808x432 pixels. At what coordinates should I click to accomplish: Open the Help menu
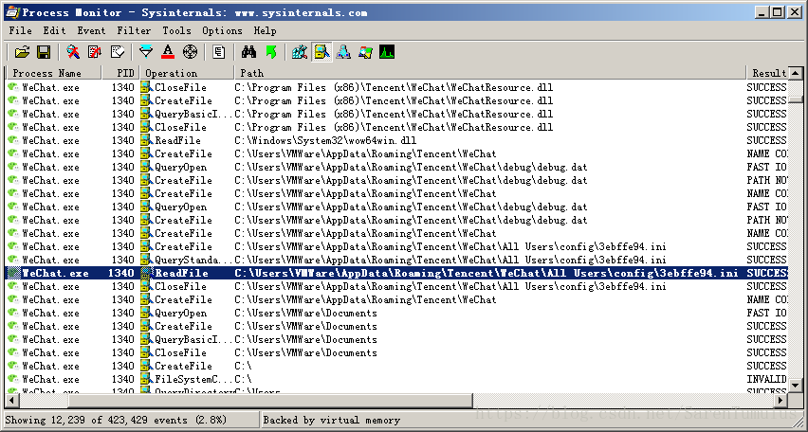(x=265, y=31)
